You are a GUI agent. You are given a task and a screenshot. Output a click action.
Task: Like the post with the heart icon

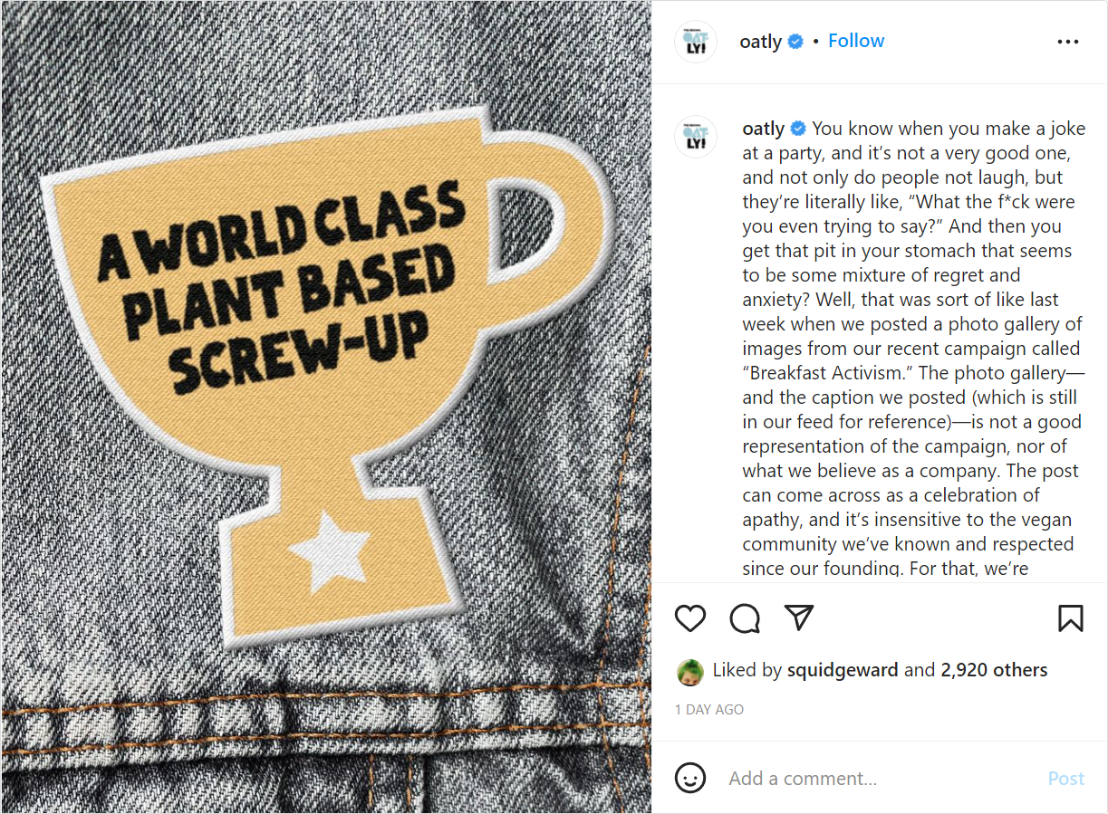[x=690, y=618]
